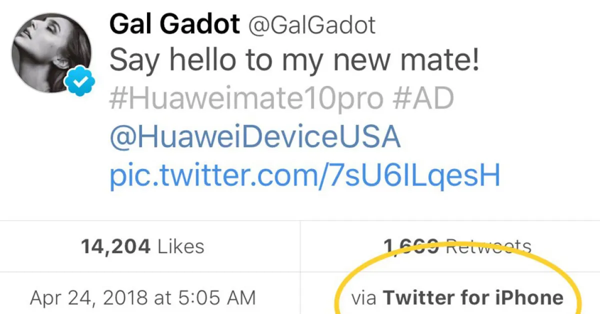Click the "Twitter for iPhone" source label
Viewport: 600px width, 314px height.
click(473, 298)
